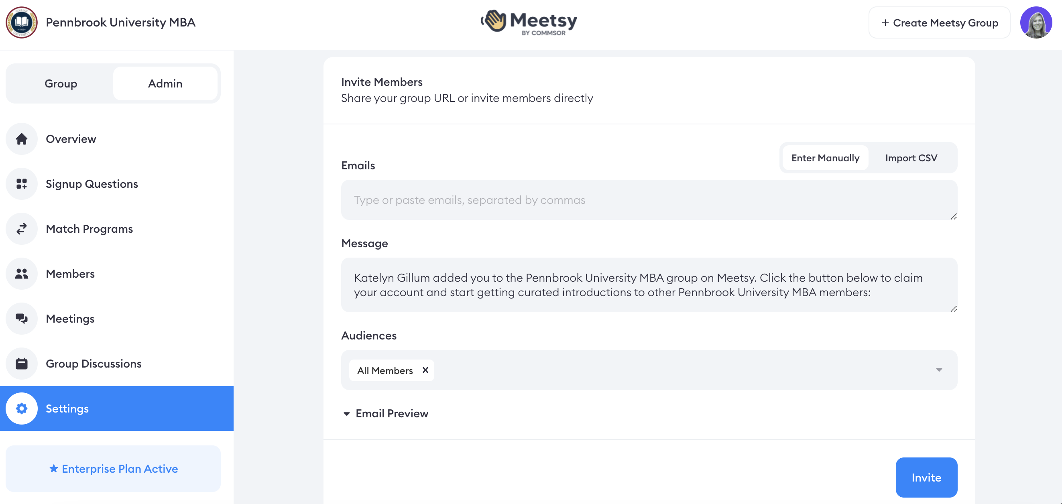Open Overview via the home icon
The width and height of the screenshot is (1062, 504).
click(21, 139)
